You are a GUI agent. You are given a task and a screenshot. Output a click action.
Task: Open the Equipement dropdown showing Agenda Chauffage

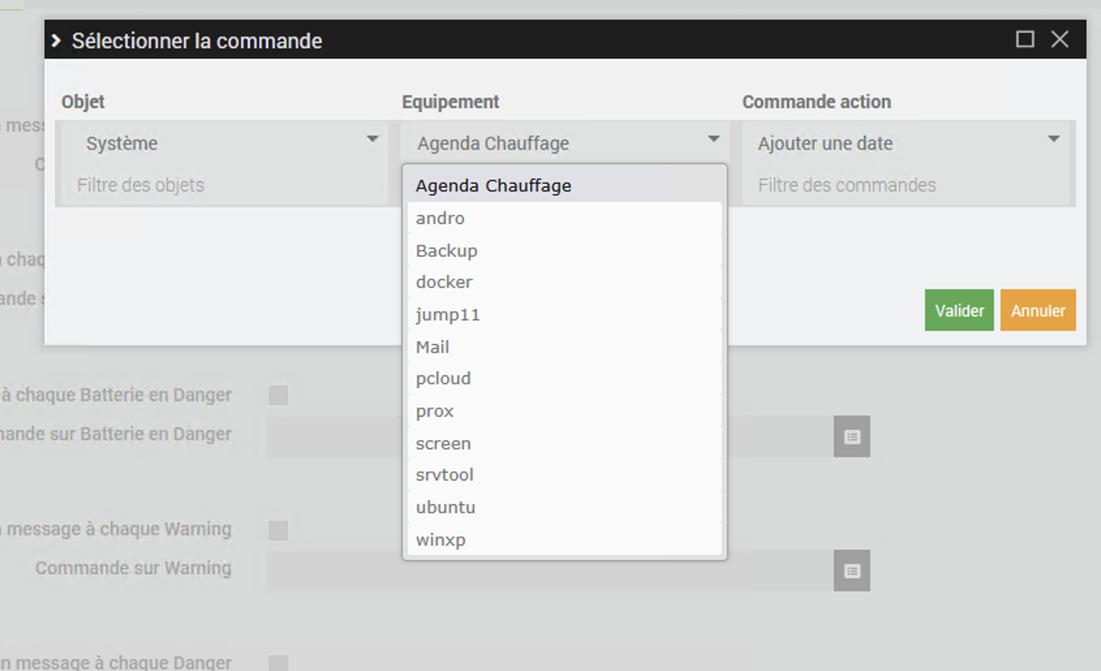565,143
